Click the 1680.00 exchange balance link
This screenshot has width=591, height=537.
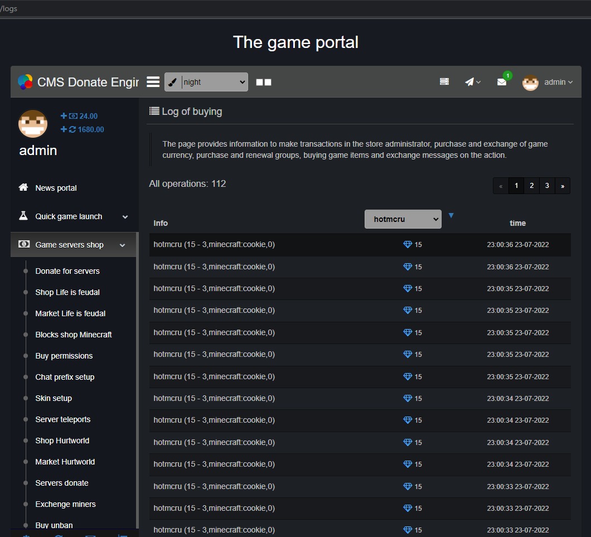tap(83, 129)
